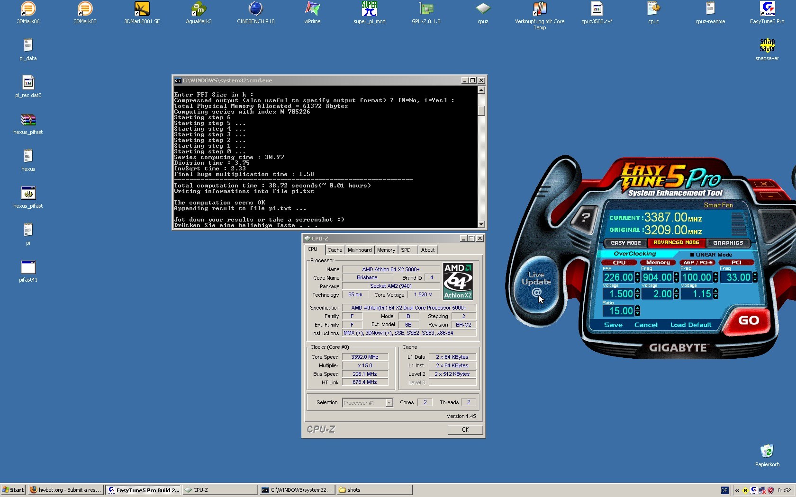
Task: Open the pi text file icon
Action: click(x=28, y=234)
